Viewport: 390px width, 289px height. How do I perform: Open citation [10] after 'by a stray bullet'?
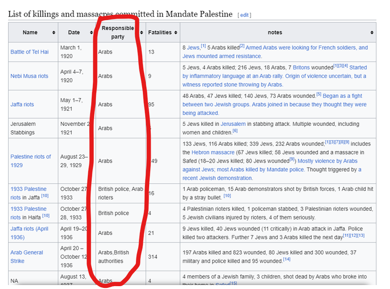tap(227, 196)
